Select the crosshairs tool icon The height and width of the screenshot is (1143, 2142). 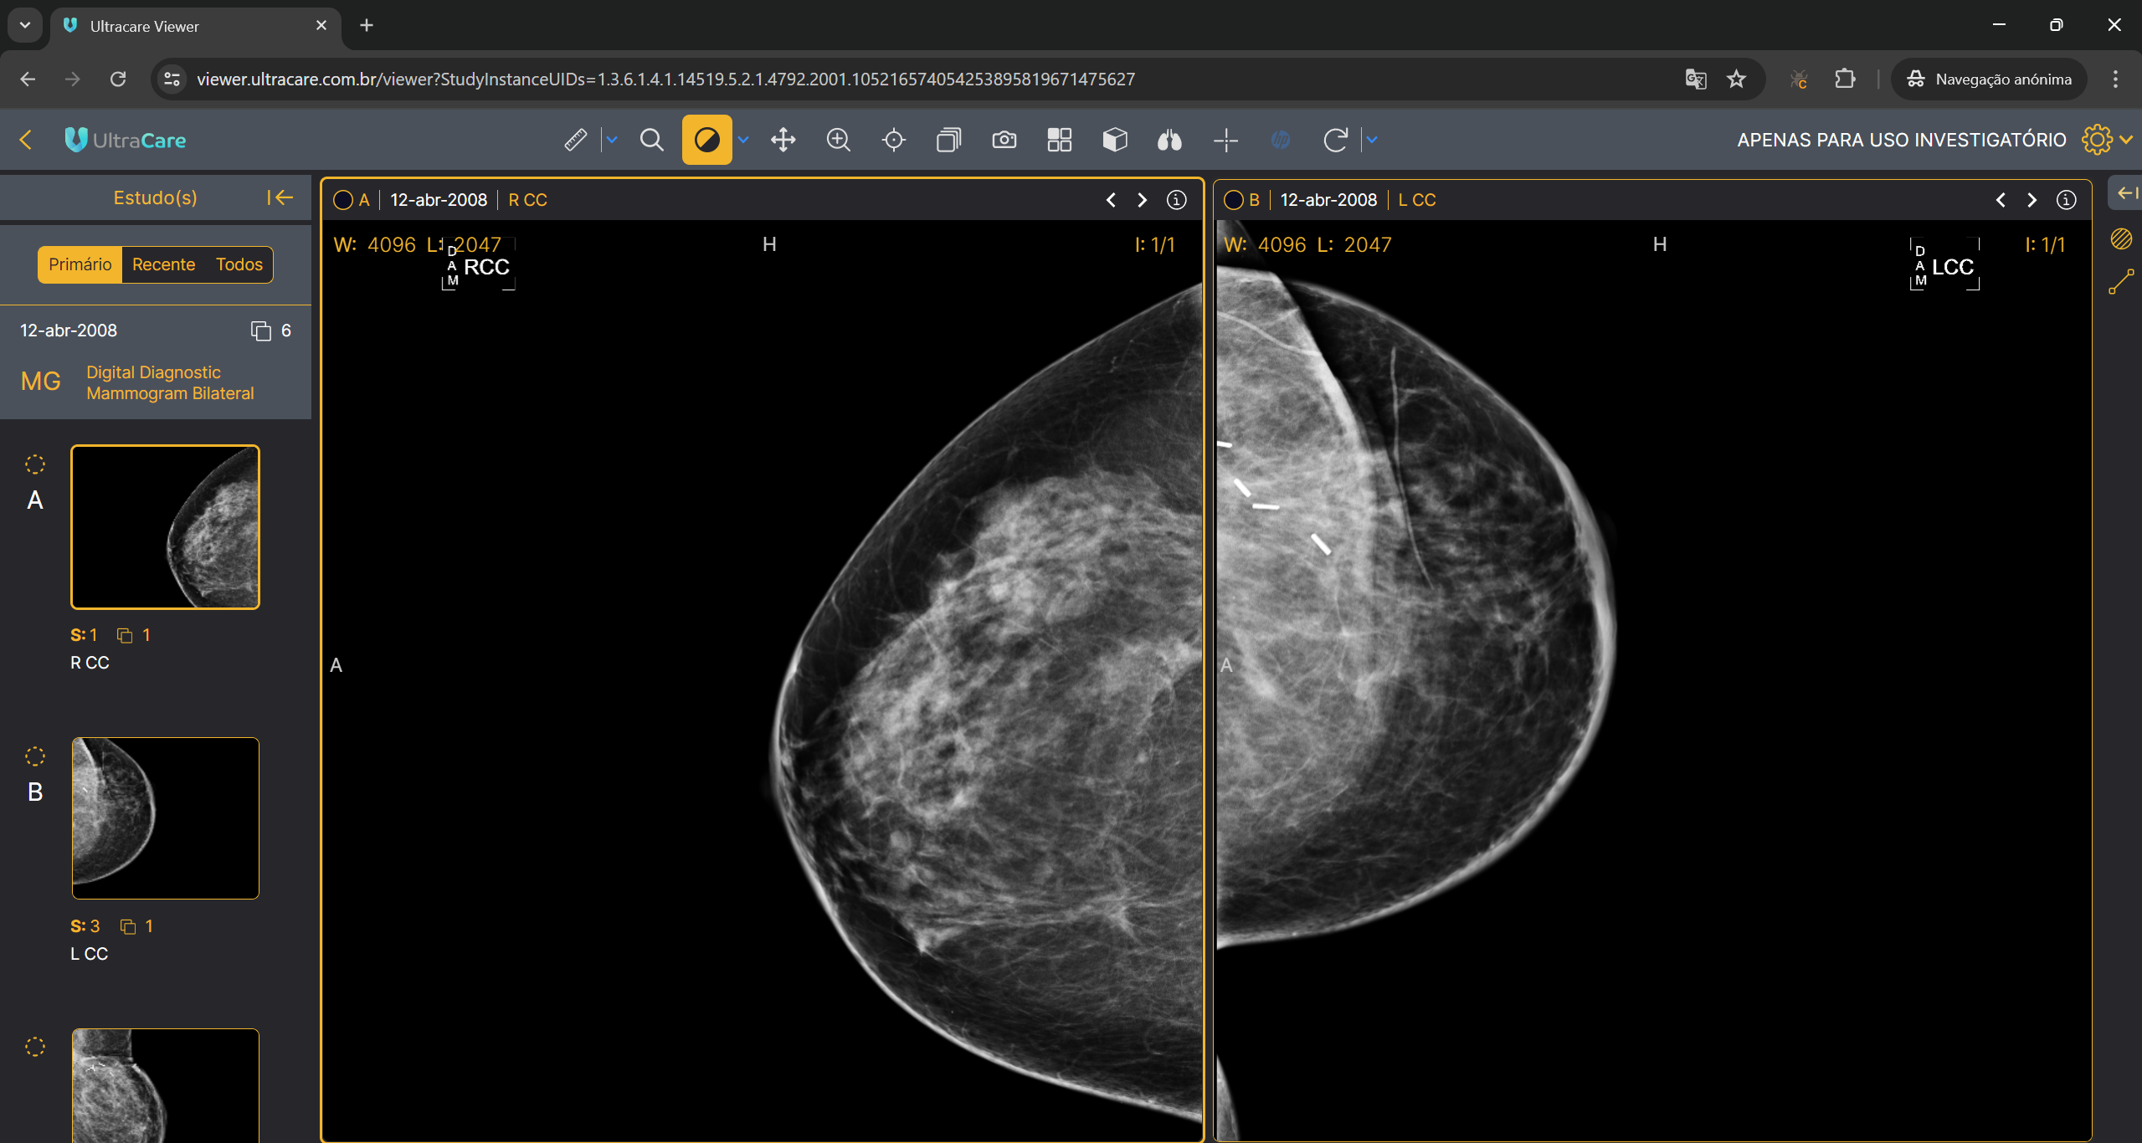pyautogui.click(x=1225, y=140)
